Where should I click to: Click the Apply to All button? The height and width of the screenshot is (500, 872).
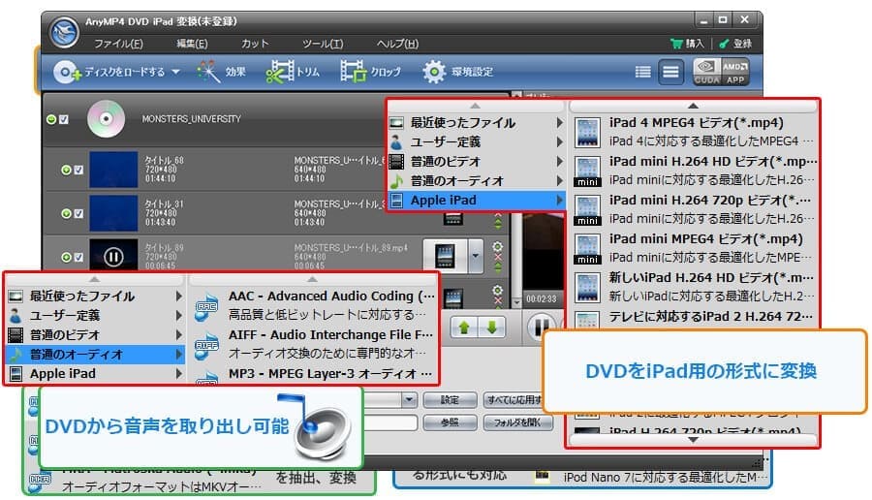click(x=512, y=400)
